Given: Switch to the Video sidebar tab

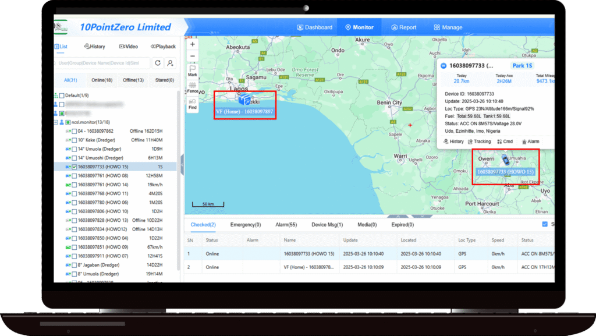Looking at the screenshot, I should [129, 47].
